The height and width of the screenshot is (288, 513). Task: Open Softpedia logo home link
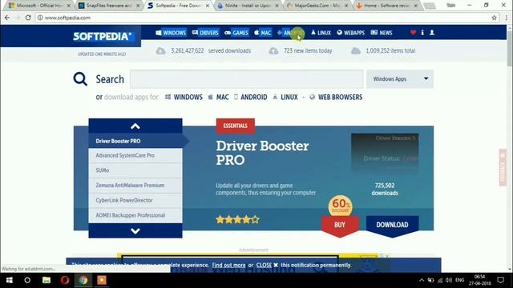(103, 36)
